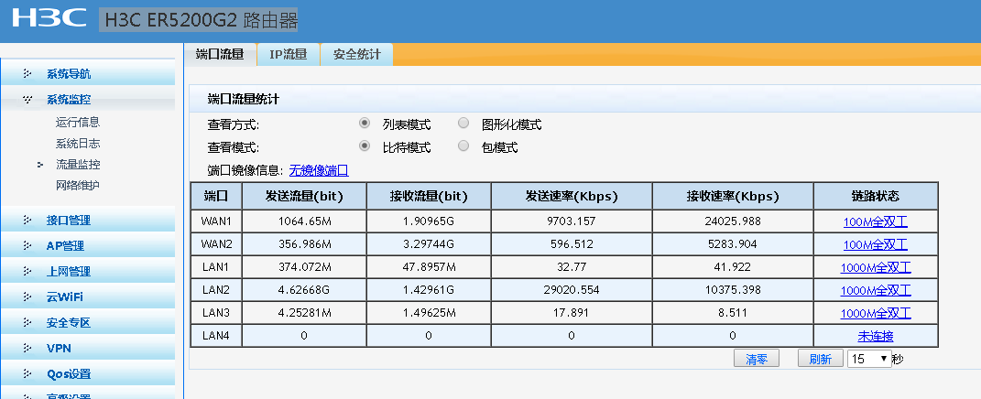Expand the 上网管理 menu arrow
981x399 pixels.
pyautogui.click(x=27, y=272)
